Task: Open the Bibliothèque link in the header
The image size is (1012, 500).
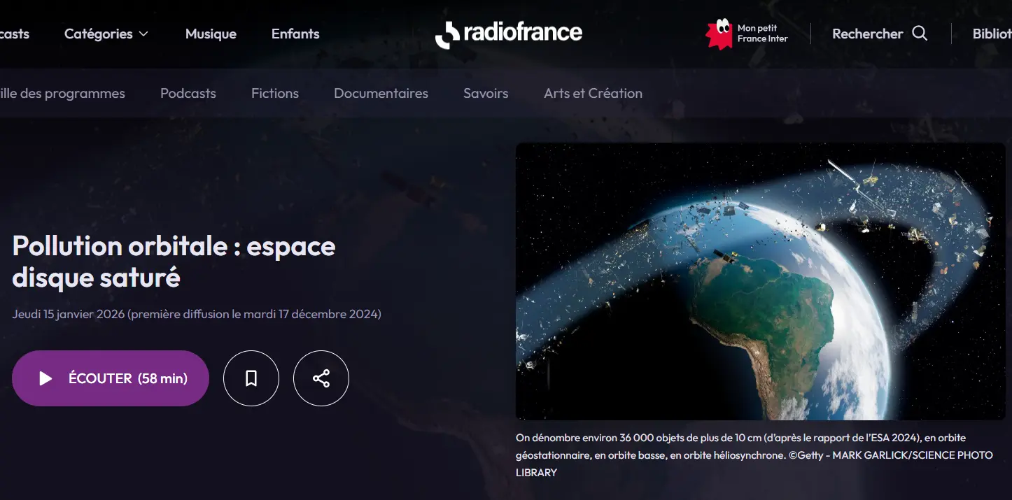Action: point(992,34)
